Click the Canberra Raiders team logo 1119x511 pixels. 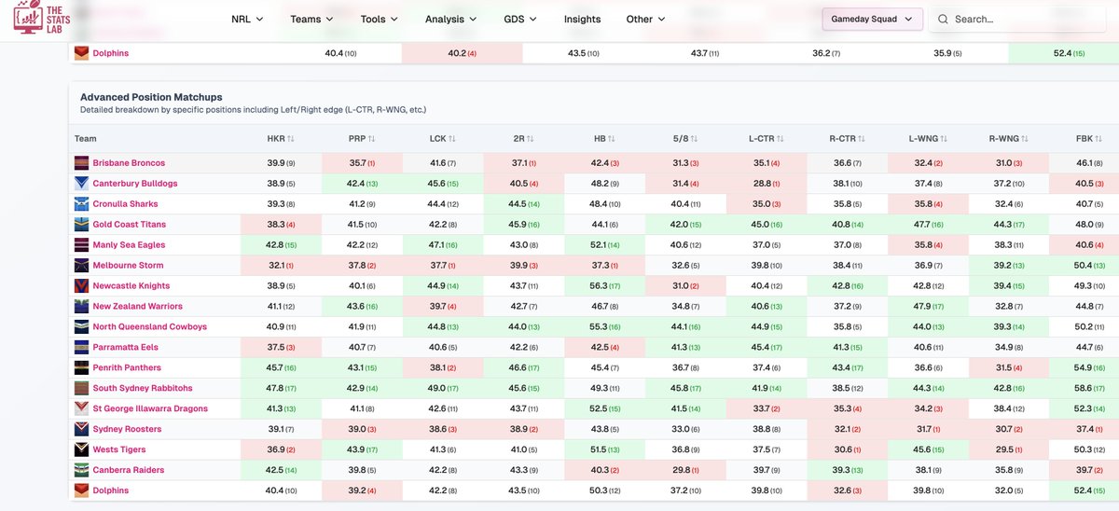click(x=82, y=470)
